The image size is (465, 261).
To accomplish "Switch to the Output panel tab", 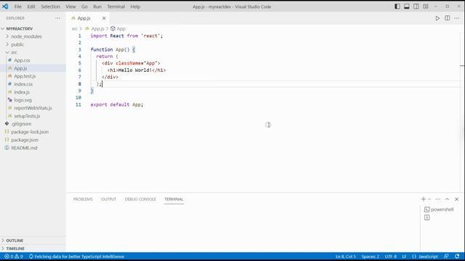I will 108,199.
